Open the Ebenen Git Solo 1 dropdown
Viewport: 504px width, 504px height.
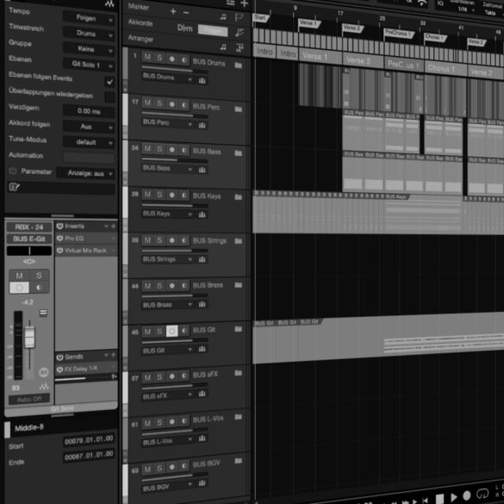89,65
